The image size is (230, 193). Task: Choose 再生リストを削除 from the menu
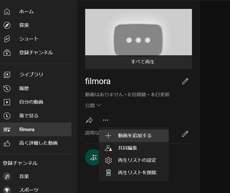(x=134, y=173)
